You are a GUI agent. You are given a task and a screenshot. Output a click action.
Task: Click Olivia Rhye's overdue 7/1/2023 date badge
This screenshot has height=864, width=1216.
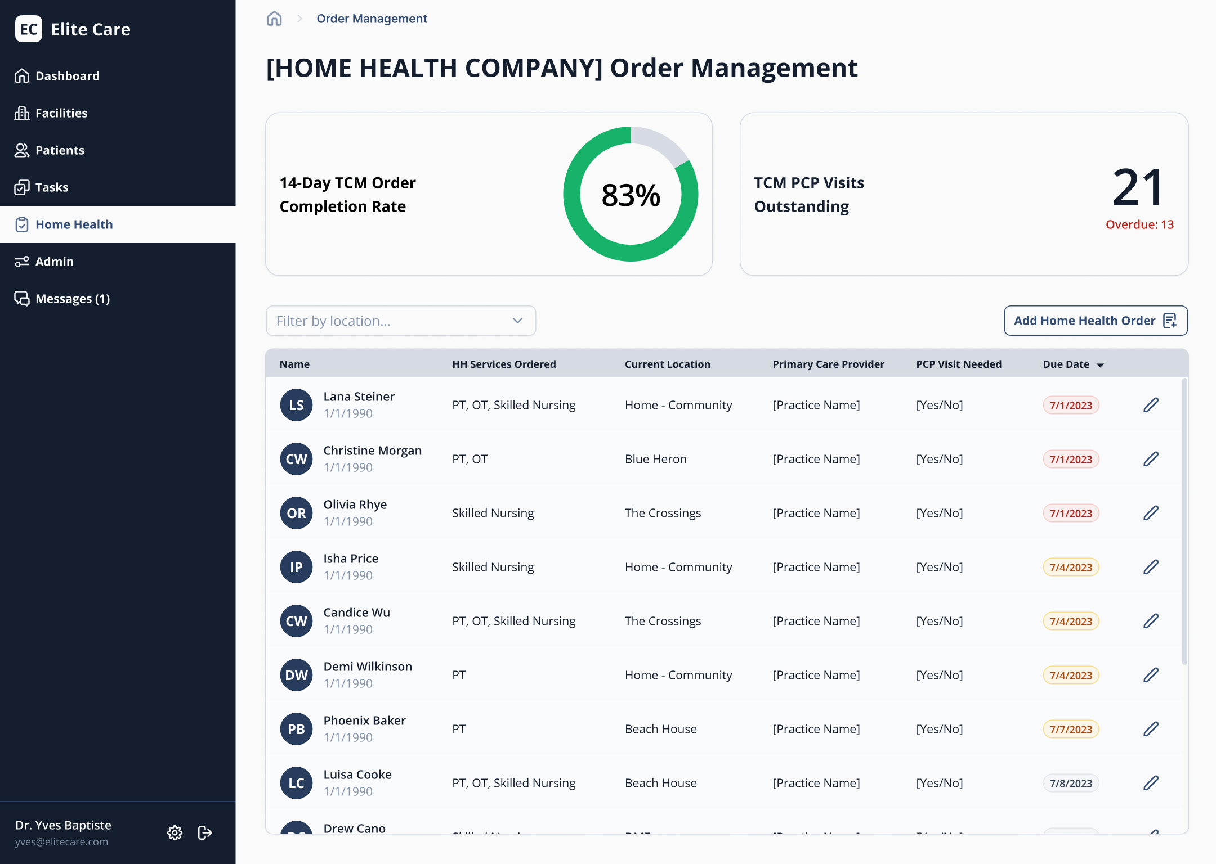pyautogui.click(x=1071, y=512)
